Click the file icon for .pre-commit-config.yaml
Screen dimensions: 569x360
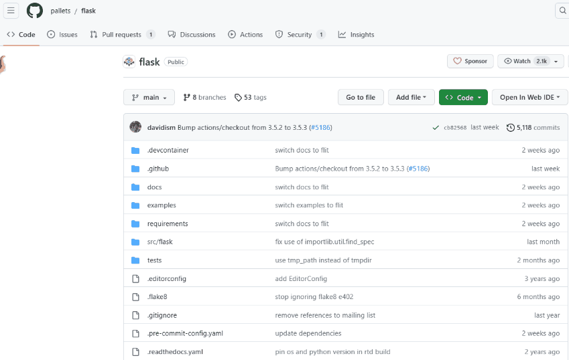click(x=136, y=333)
